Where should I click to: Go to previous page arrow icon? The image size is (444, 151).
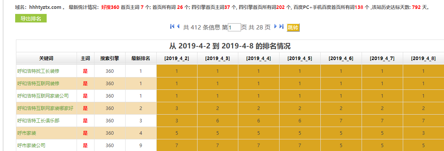pos(178,27)
